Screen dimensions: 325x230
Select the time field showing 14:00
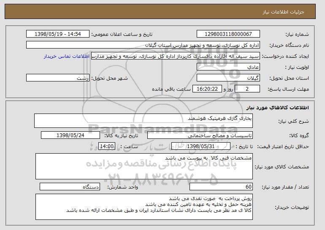tap(107, 146)
